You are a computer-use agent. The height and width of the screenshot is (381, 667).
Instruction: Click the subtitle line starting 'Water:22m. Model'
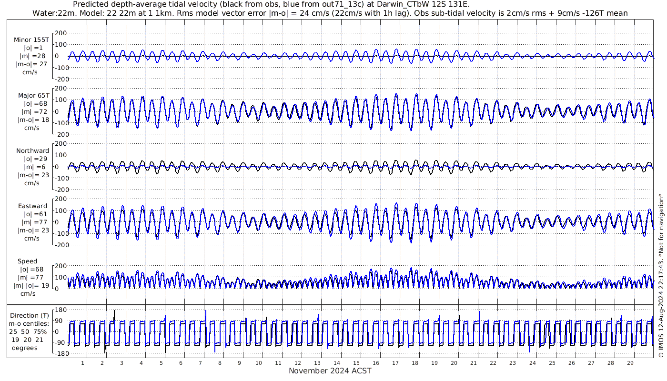[330, 13]
